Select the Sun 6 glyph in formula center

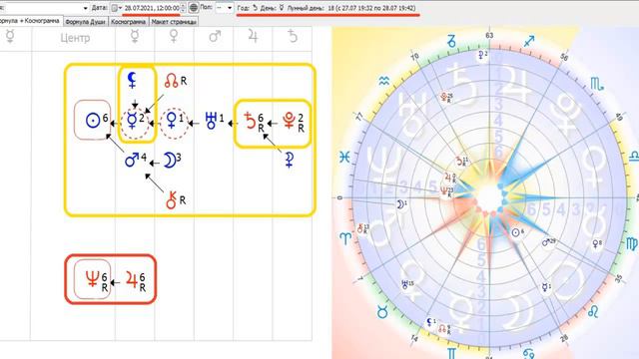tap(97, 120)
